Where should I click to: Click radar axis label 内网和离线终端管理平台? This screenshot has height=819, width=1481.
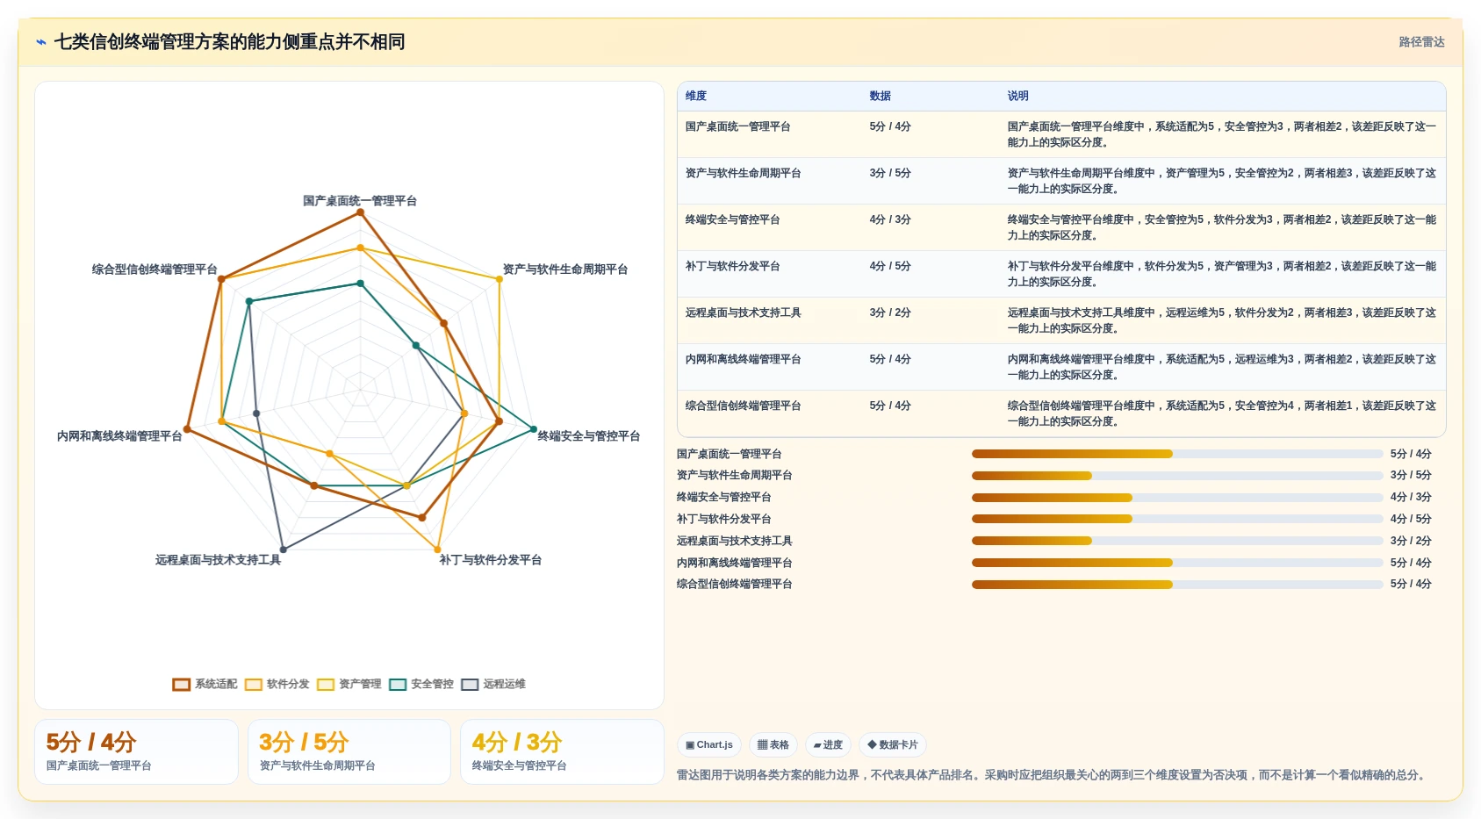(119, 436)
